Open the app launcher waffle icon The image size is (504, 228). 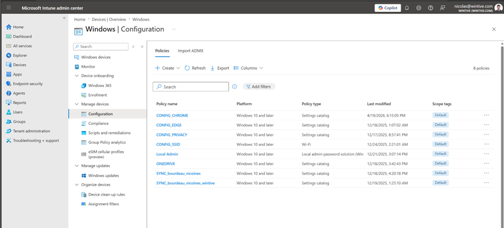click(x=9, y=8)
